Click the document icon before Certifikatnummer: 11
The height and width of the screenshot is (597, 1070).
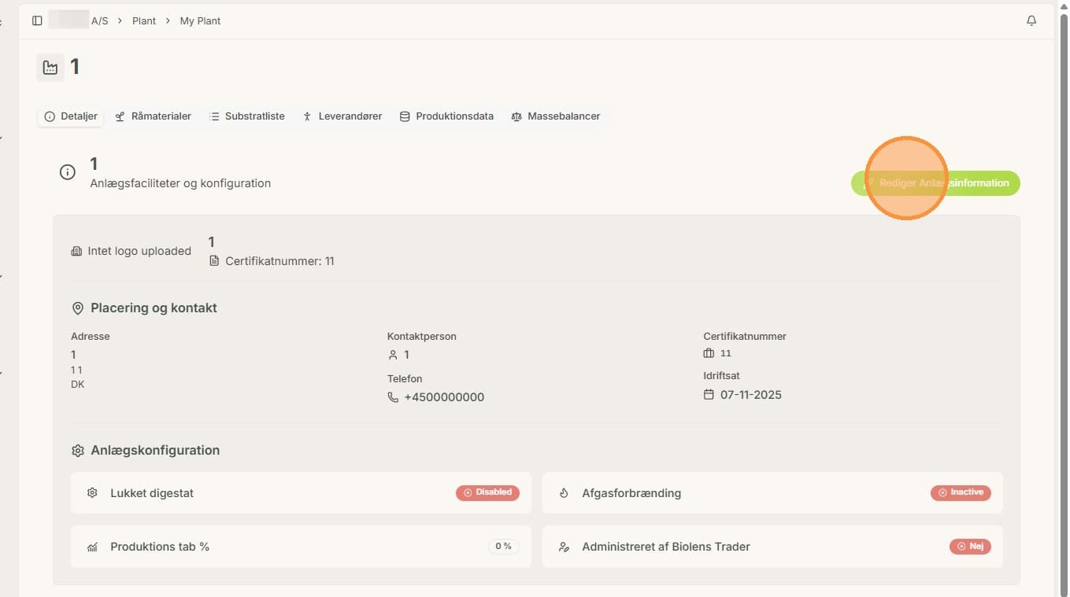tap(214, 261)
